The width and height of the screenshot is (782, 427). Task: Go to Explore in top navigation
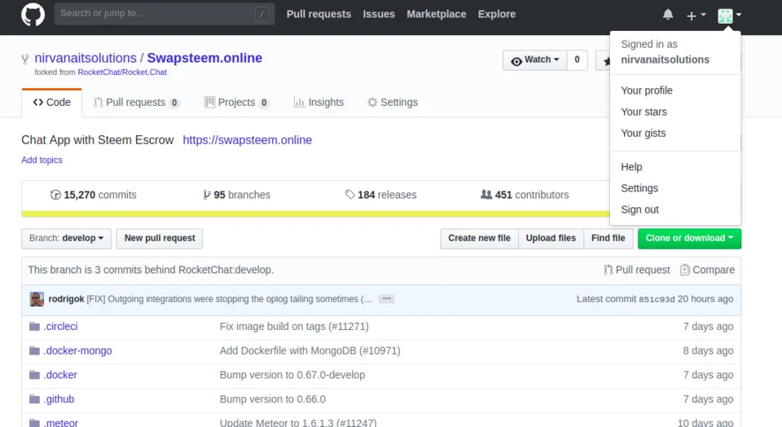pyautogui.click(x=497, y=14)
